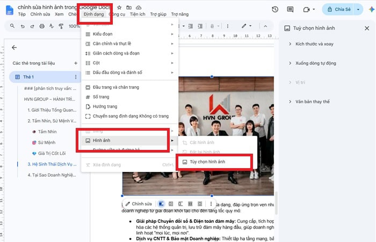Choose the Cột menu entry
The width and height of the screenshot is (376, 242).
click(x=130, y=63)
